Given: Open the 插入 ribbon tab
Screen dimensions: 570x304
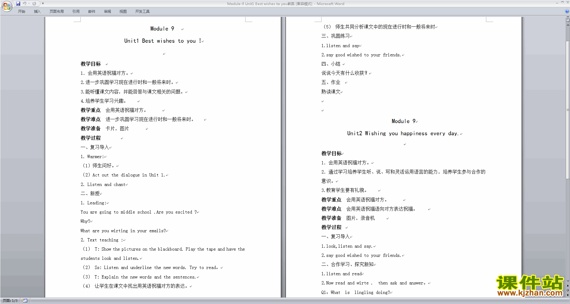Looking at the screenshot, I should pyautogui.click(x=37, y=12).
